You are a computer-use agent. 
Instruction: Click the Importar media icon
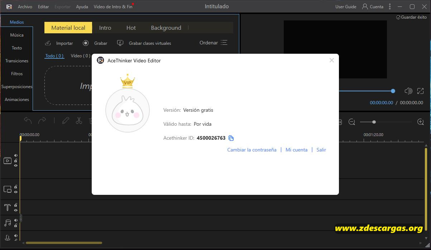(48, 43)
